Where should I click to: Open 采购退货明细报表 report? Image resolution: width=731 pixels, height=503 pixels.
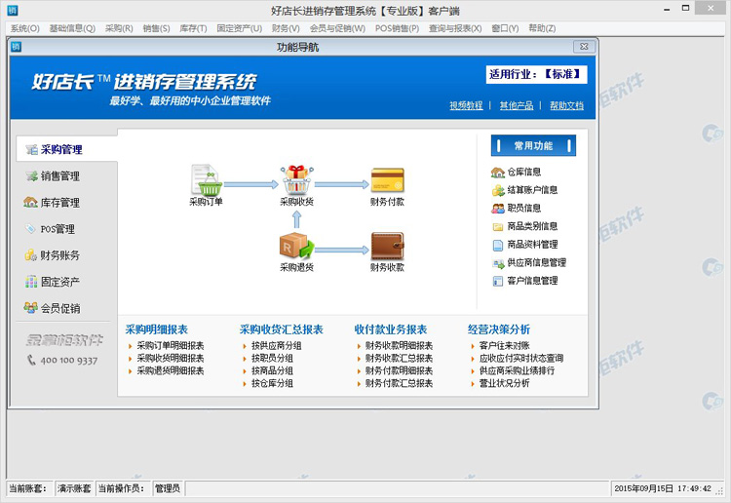click(171, 370)
